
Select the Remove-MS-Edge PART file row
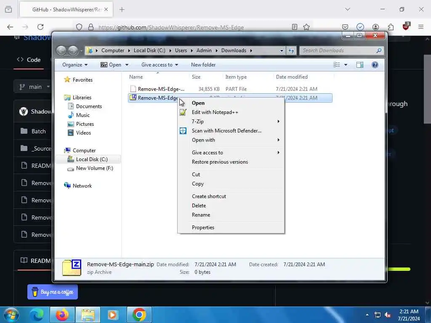(x=230, y=89)
